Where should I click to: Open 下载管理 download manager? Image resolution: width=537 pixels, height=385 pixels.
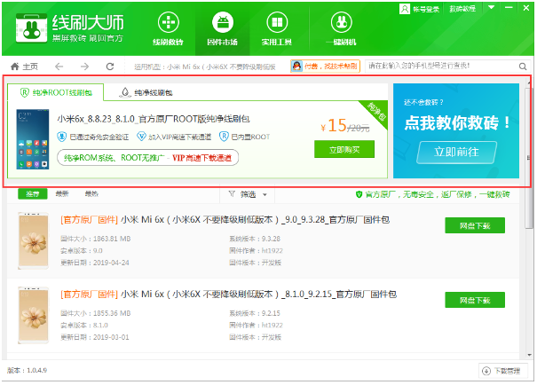(503, 371)
